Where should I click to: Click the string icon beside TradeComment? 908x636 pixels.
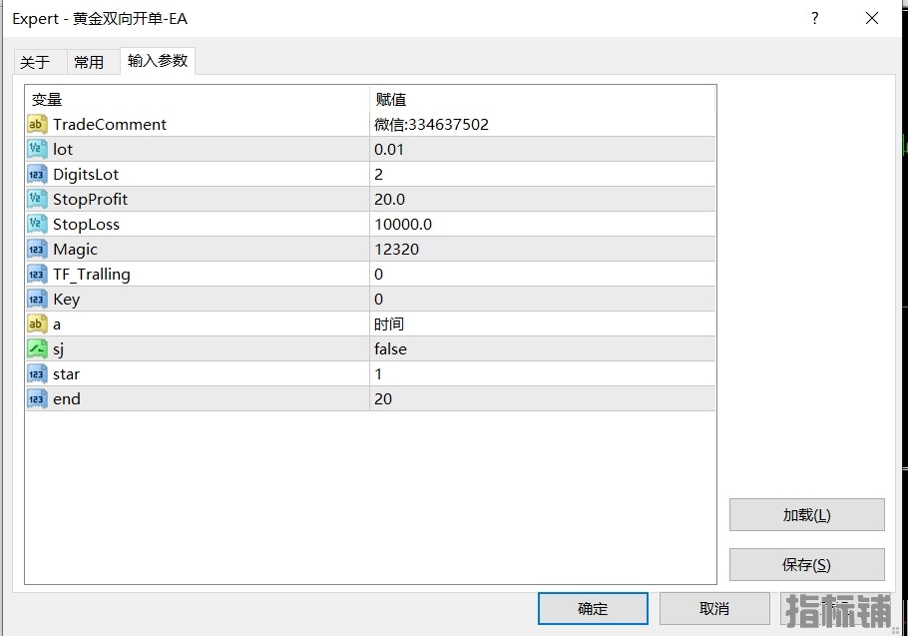coord(37,124)
